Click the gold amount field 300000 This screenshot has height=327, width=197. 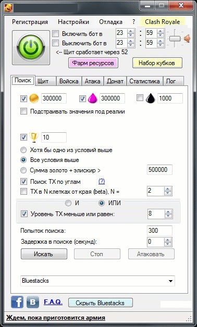54,98
